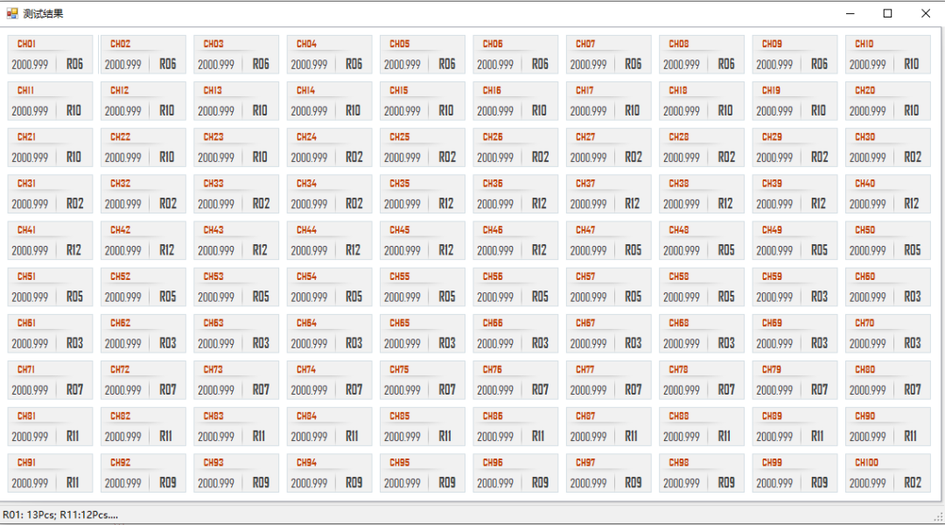Click the R02 grade in CH100
The image size is (945, 525).
click(x=912, y=482)
